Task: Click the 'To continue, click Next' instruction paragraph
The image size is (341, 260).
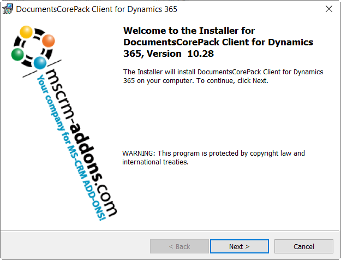Action: [223, 76]
